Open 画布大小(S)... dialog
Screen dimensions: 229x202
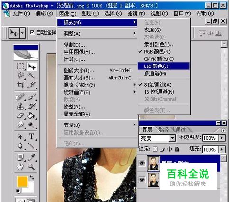click(97, 77)
